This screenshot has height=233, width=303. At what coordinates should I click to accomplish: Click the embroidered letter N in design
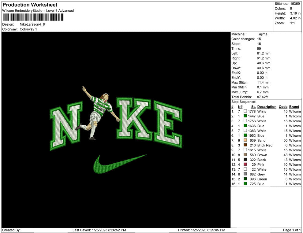(66, 126)
